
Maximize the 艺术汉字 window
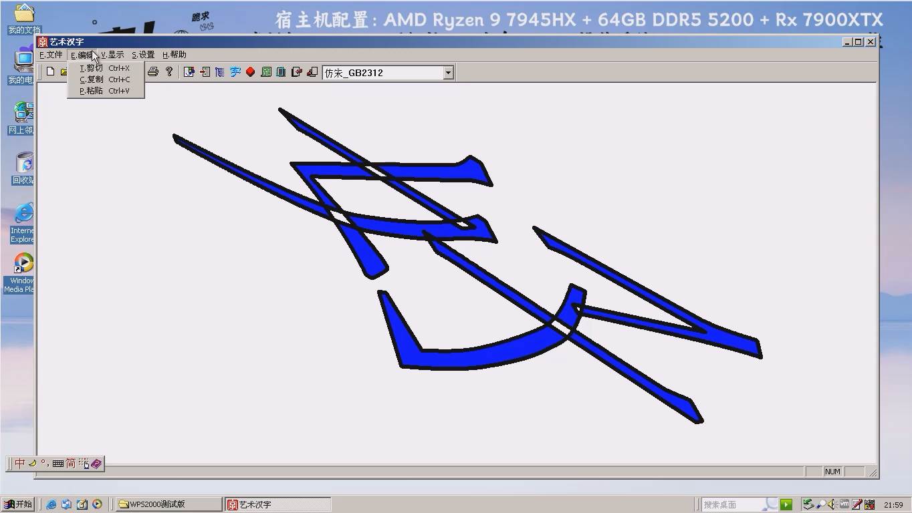859,42
